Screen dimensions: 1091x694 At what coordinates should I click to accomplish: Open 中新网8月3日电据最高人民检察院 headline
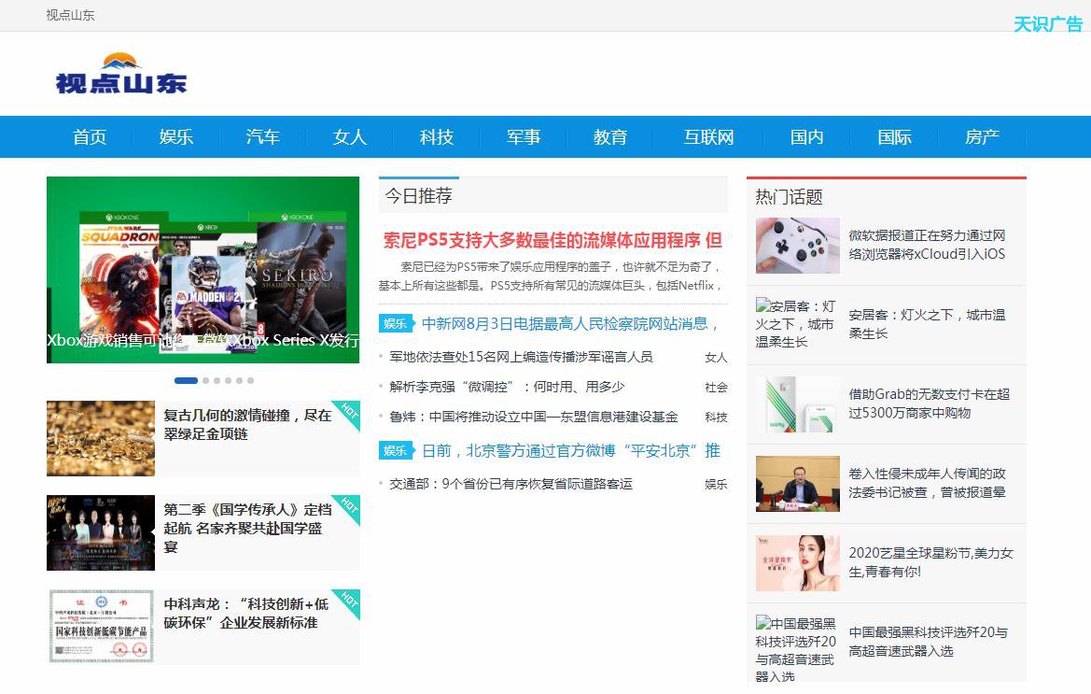click(570, 324)
